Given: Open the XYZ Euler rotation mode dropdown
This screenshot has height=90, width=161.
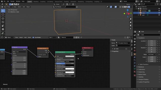Looking at the screenshot, I should [152, 54].
